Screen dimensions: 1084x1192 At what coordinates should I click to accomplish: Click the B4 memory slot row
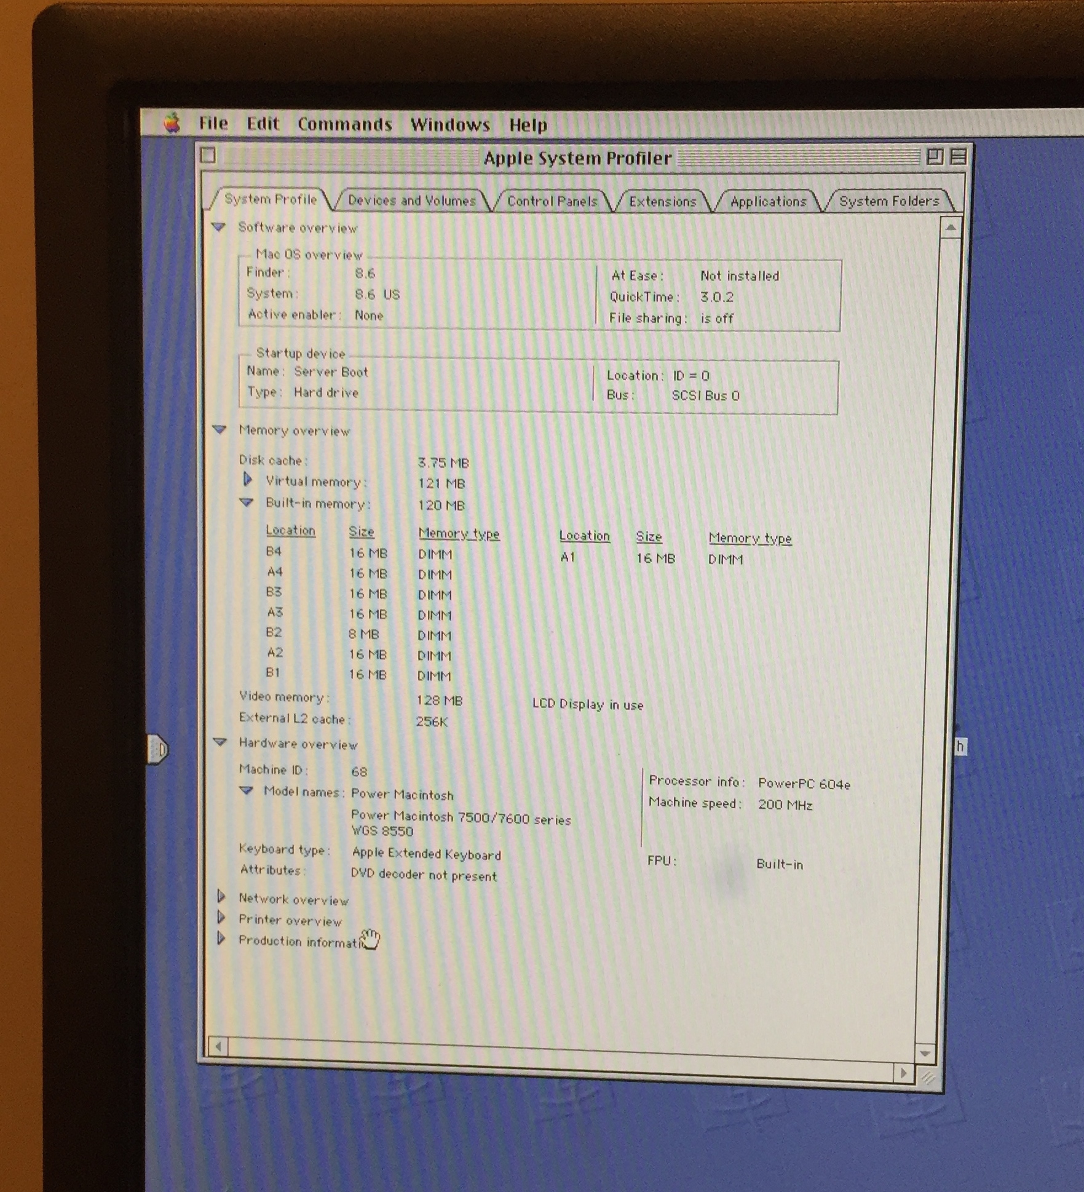pyautogui.click(x=359, y=553)
